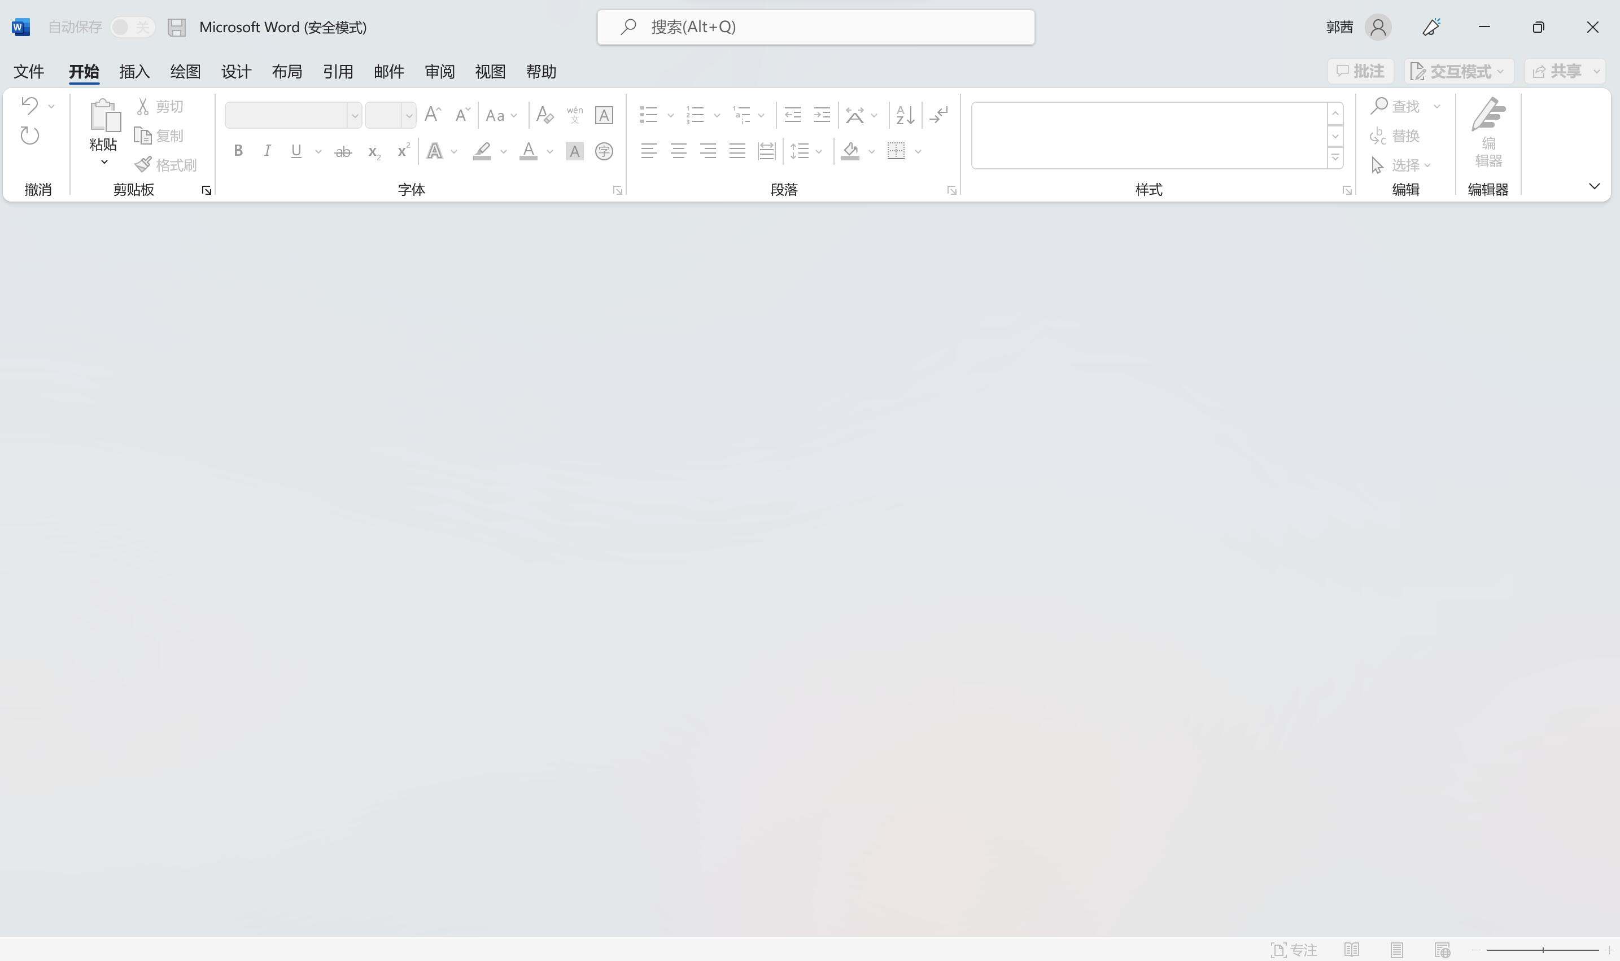
Task: Click the Sort A-Z icon
Action: pos(905,115)
